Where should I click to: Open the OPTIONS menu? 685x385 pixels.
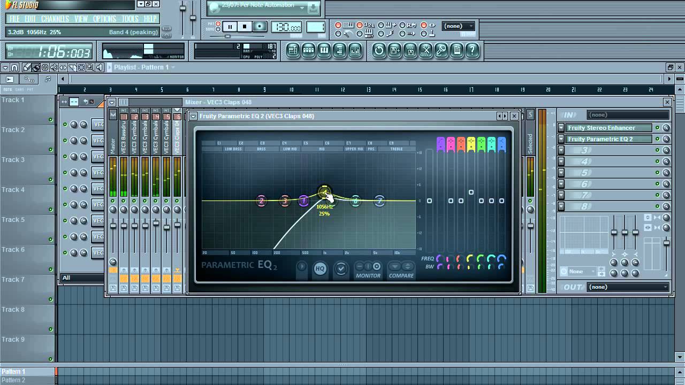pos(104,19)
